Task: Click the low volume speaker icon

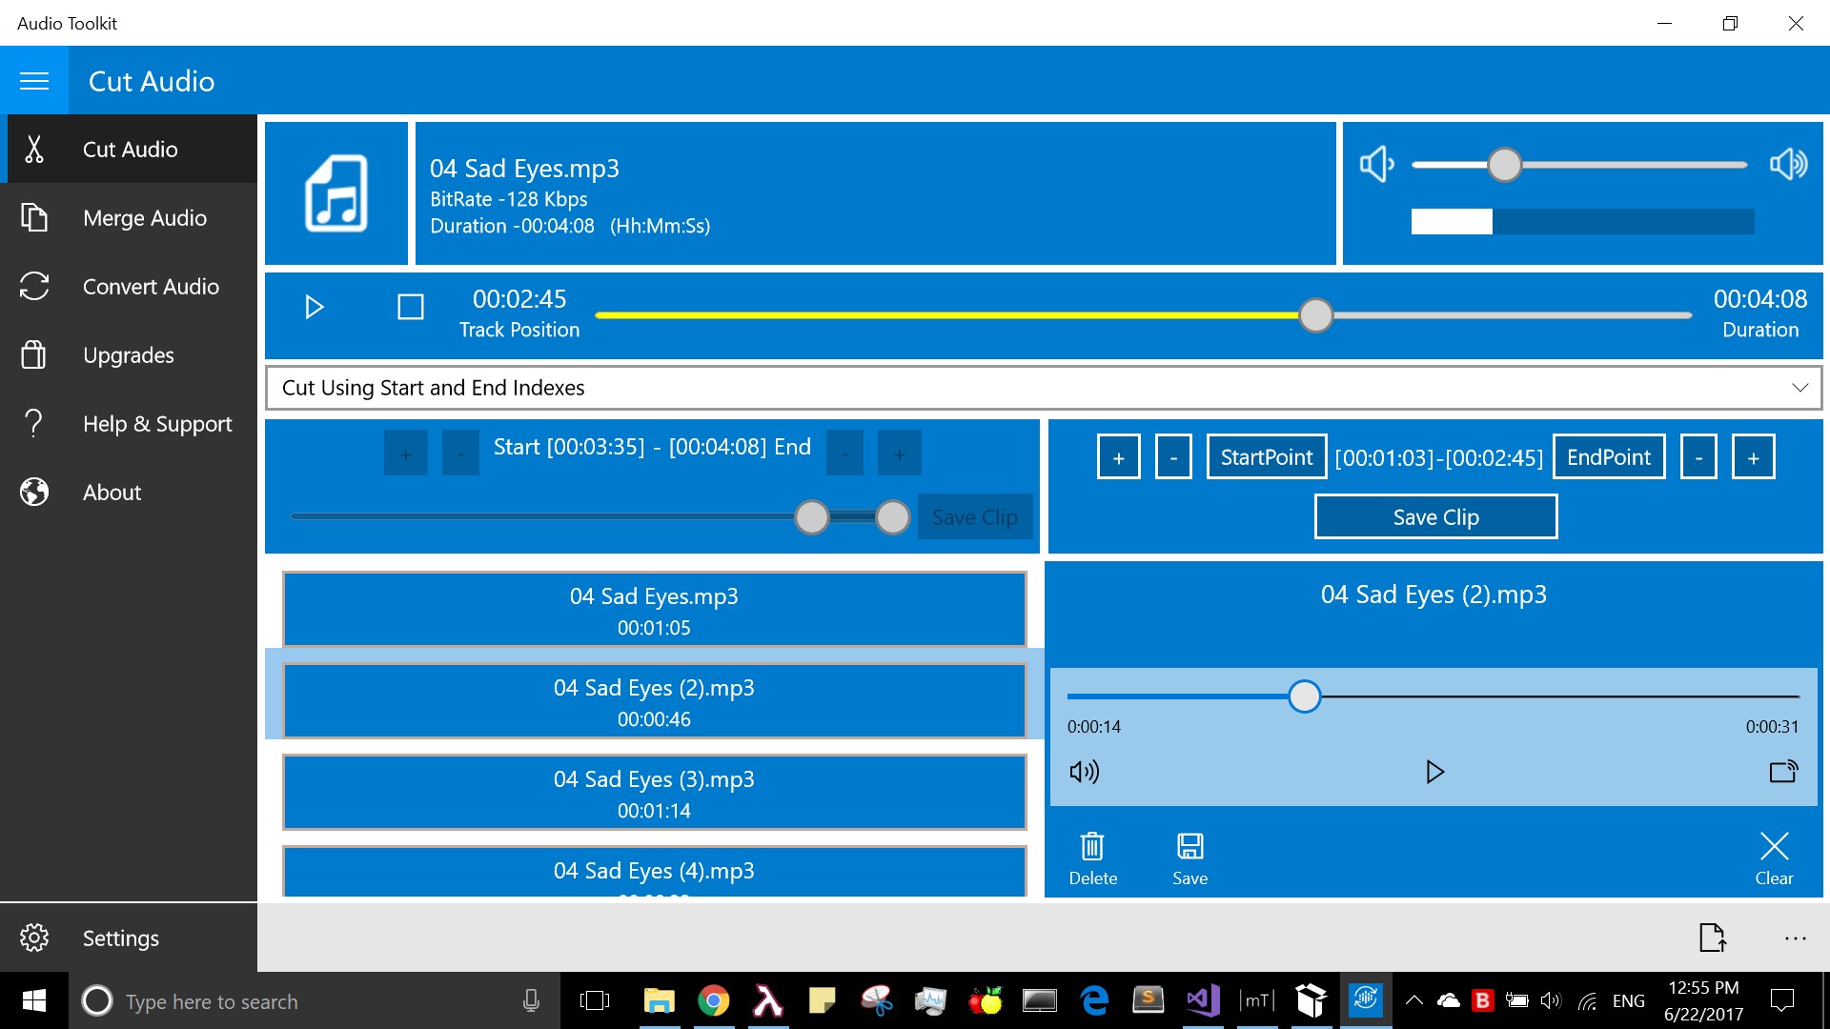Action: 1376,165
